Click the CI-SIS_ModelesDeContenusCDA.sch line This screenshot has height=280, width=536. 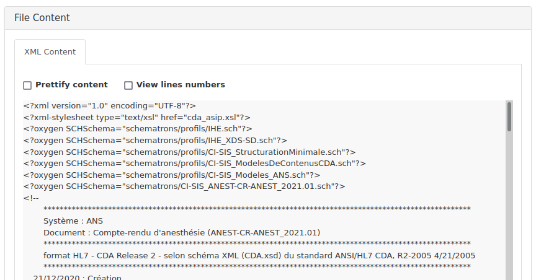click(195, 164)
